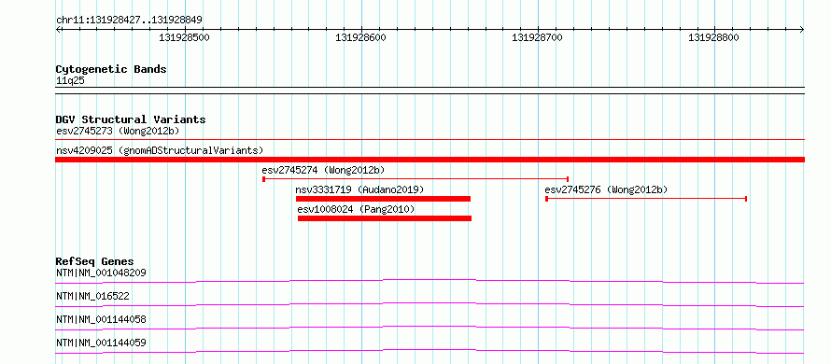
Task: Click the 11q25 band label
Action: pyautogui.click(x=70, y=81)
